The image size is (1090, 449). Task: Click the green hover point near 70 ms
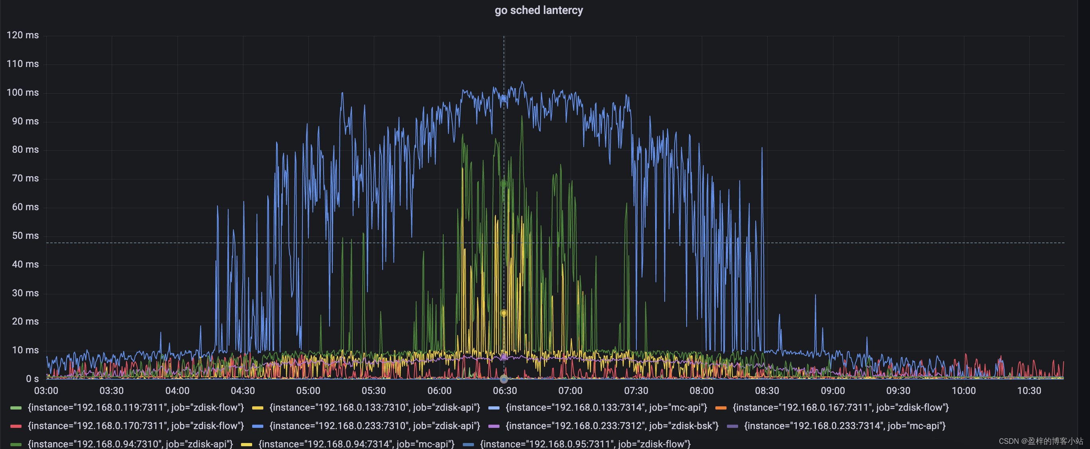click(504, 184)
